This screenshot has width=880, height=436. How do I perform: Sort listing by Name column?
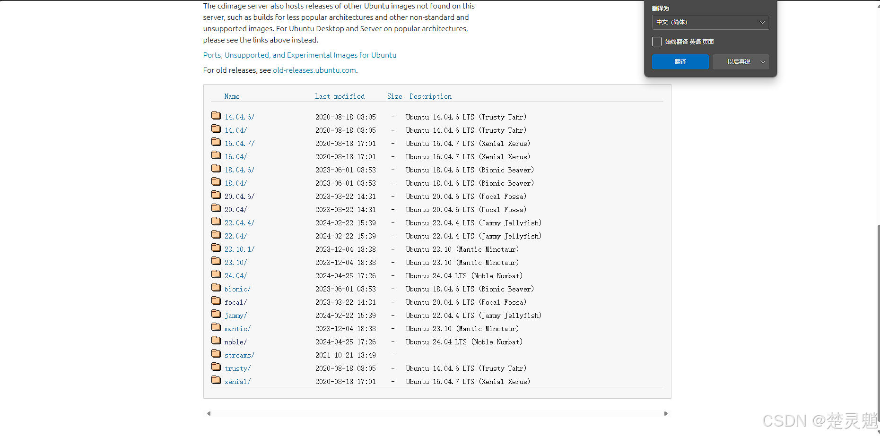click(232, 96)
